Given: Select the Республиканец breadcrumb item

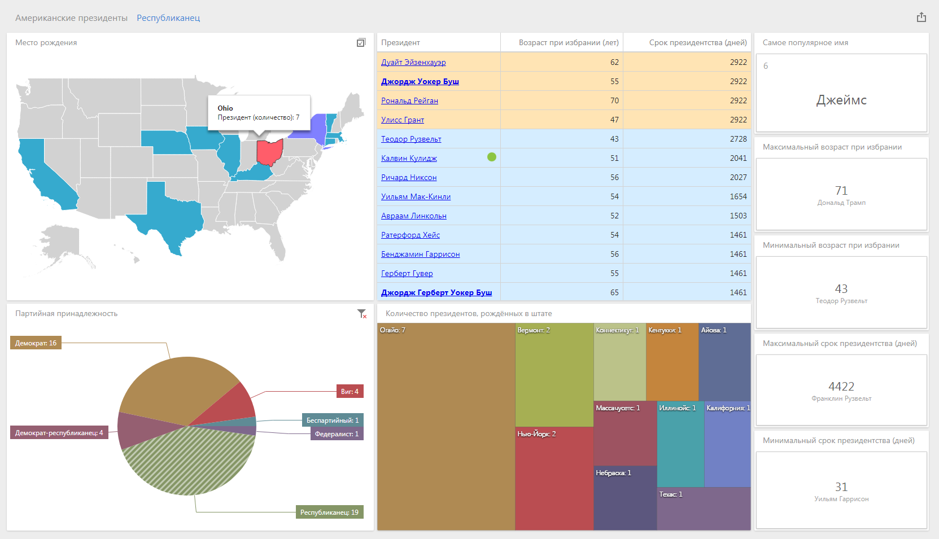Looking at the screenshot, I should [x=168, y=18].
